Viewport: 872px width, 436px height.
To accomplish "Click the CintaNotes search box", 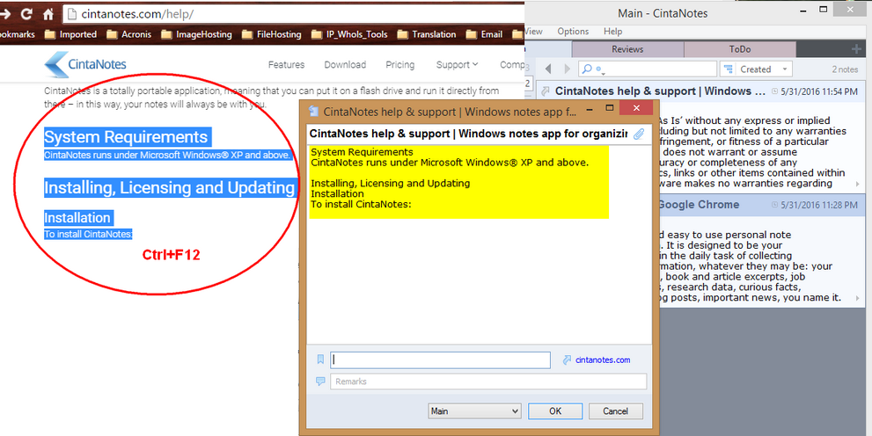I will (648, 69).
